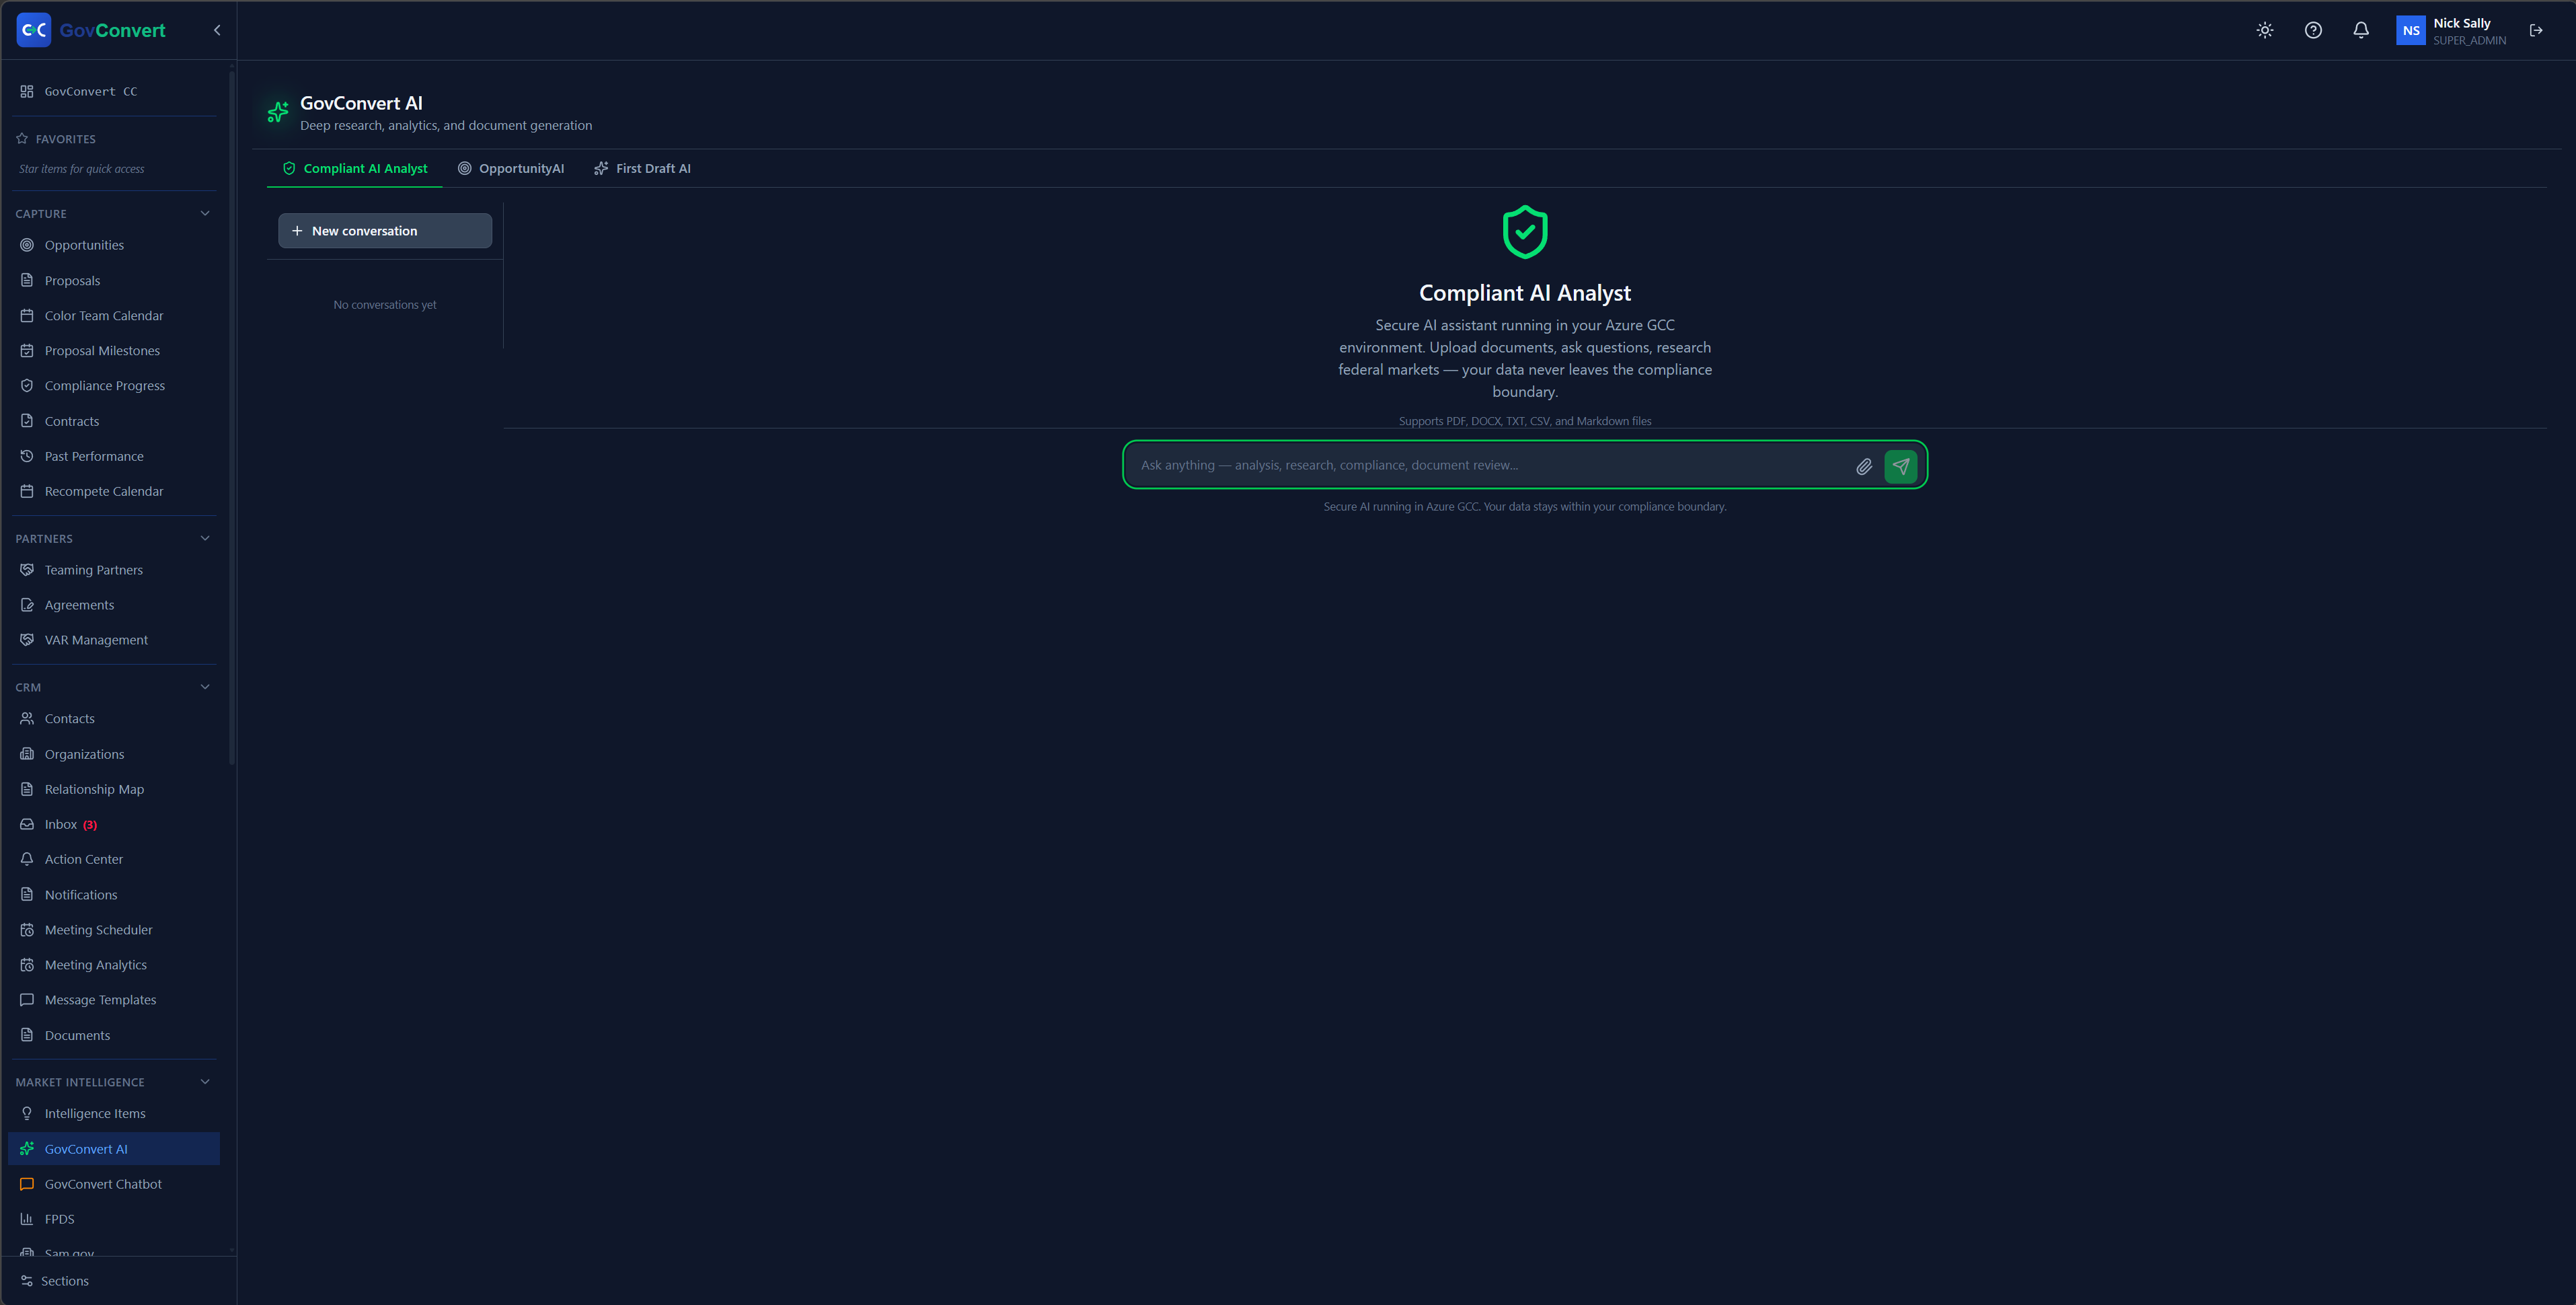This screenshot has width=2576, height=1305.
Task: Click the Contacts people icon
Action: (27, 719)
